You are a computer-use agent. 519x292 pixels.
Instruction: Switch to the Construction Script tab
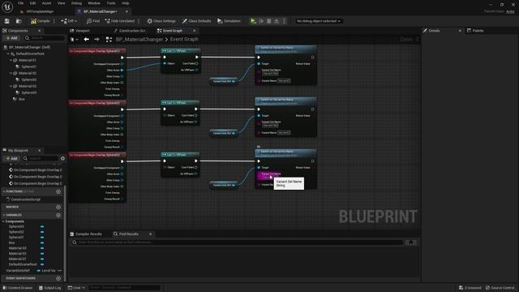point(132,31)
